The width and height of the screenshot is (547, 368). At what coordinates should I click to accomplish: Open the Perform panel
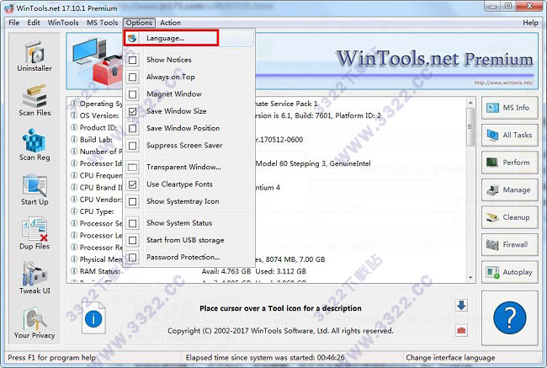click(x=510, y=163)
